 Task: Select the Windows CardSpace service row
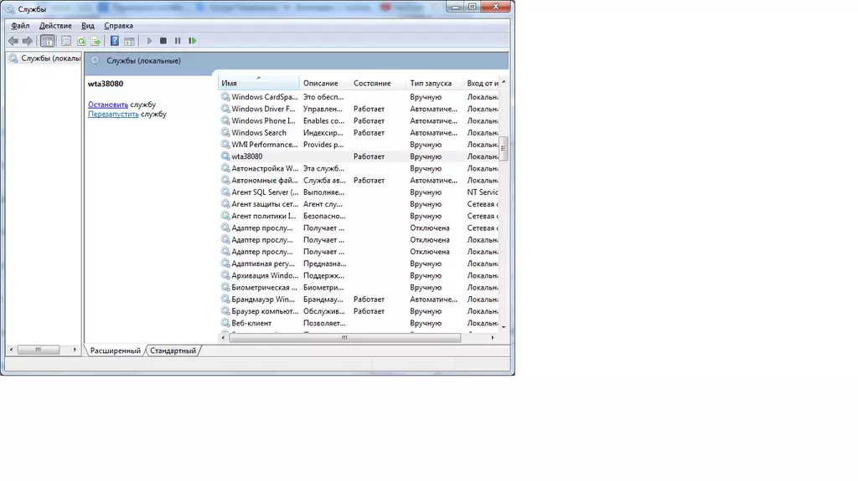359,97
